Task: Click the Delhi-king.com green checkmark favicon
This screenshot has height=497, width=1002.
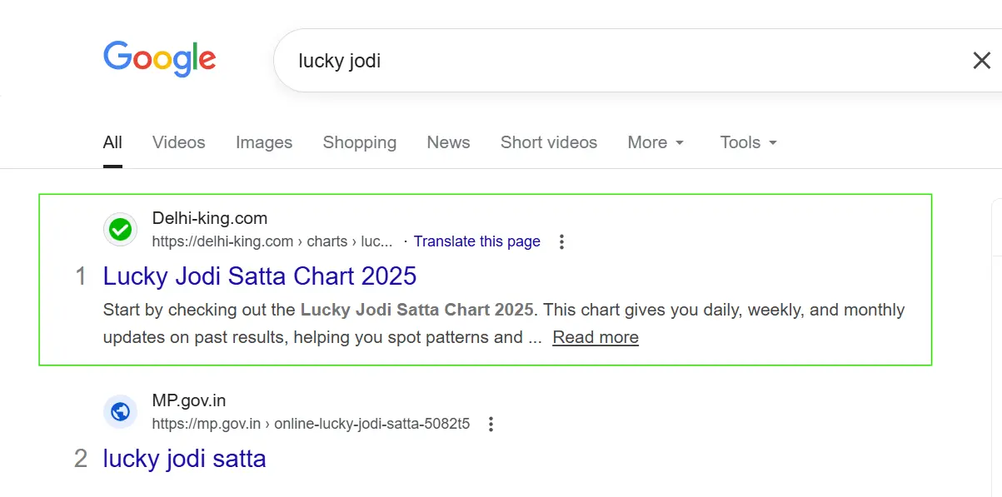Action: pyautogui.click(x=121, y=230)
